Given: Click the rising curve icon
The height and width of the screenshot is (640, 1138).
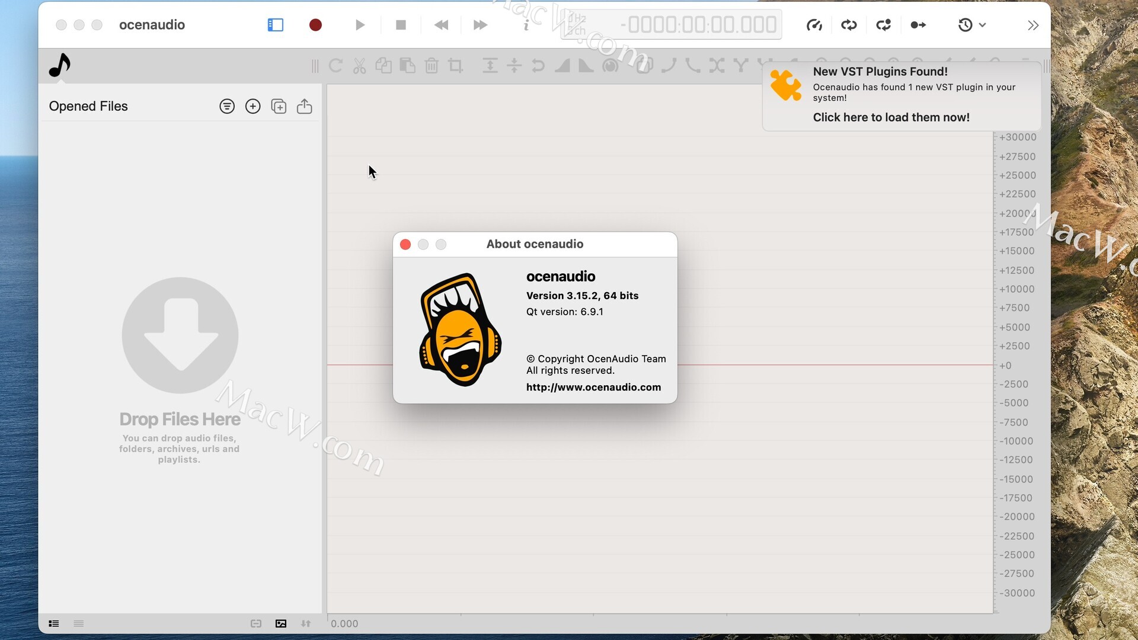Looking at the screenshot, I should click(669, 66).
